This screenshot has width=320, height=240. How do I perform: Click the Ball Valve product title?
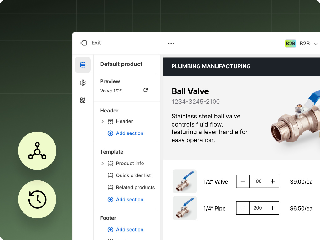[x=190, y=91]
